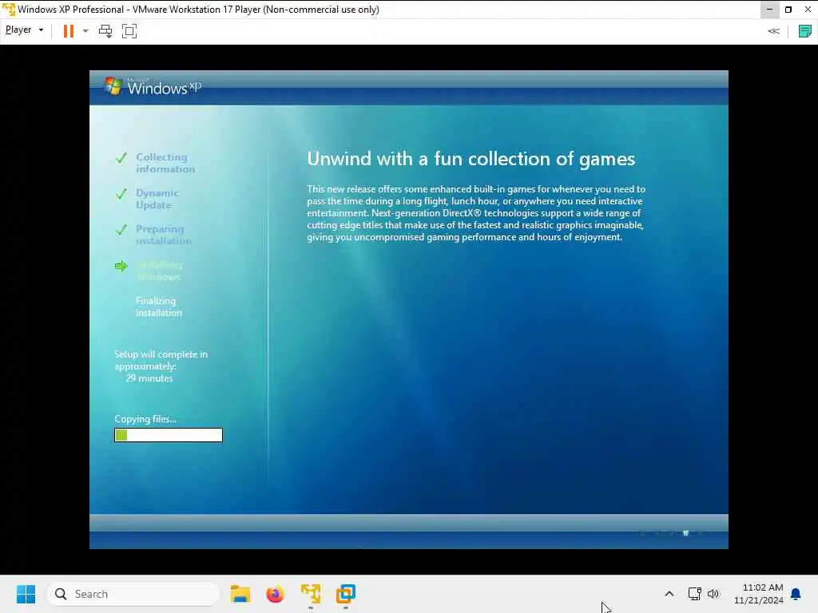Click the 29 minutes remaining text

click(x=149, y=378)
